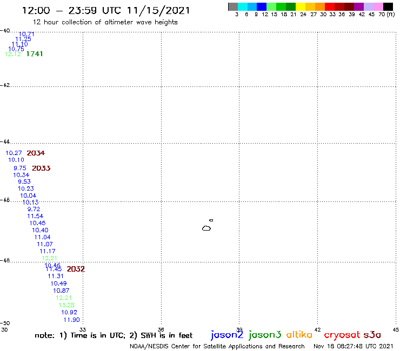Screen dimensions: 400x351
Task: Select the dark red s3a satellite label
Action: (372, 335)
